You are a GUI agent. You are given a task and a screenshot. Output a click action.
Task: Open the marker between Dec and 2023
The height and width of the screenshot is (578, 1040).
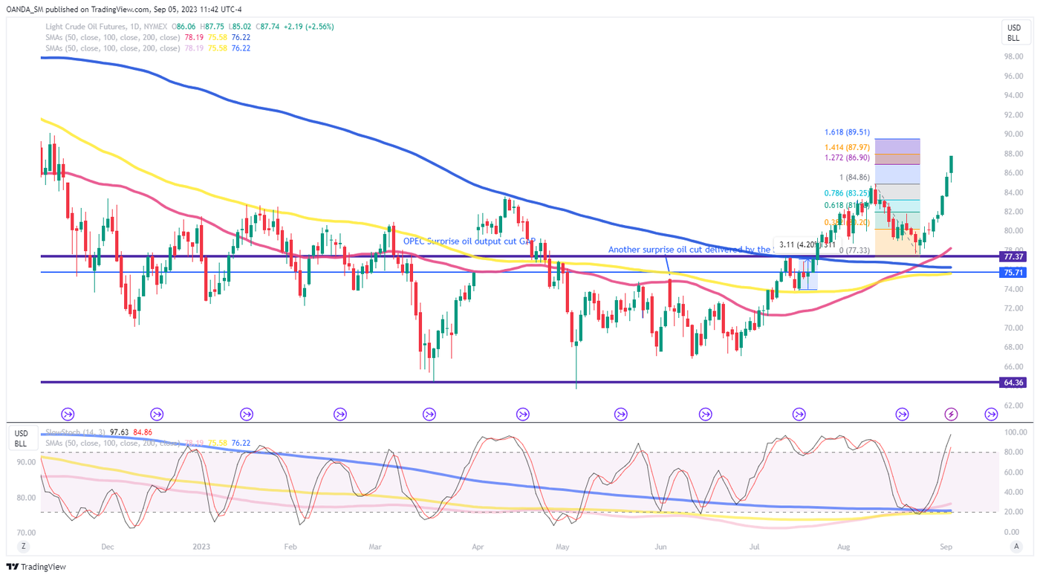[157, 414]
